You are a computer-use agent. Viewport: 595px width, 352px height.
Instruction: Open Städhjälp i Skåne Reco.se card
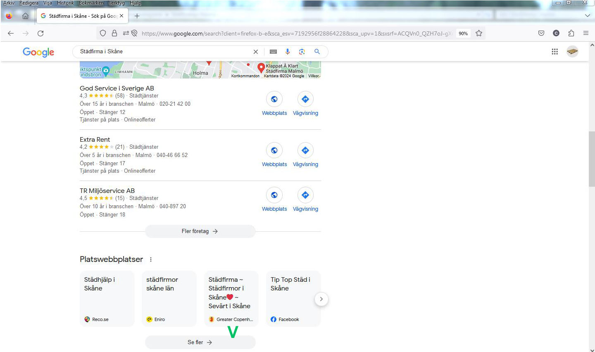(107, 299)
